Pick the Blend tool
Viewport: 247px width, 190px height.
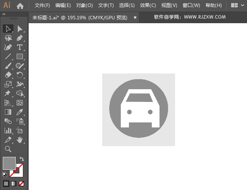click(8, 121)
